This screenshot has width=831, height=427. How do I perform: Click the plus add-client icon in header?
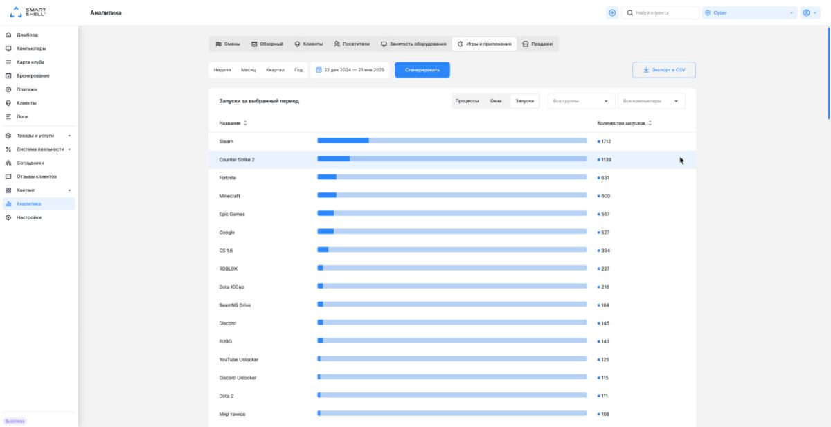612,12
